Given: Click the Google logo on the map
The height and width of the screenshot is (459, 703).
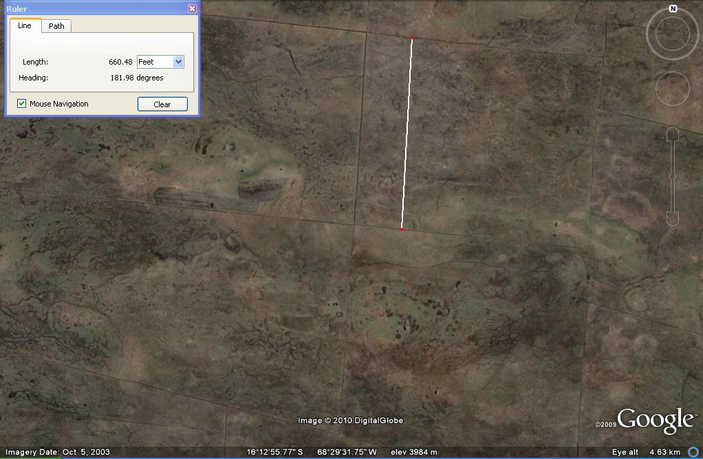Looking at the screenshot, I should tap(655, 420).
